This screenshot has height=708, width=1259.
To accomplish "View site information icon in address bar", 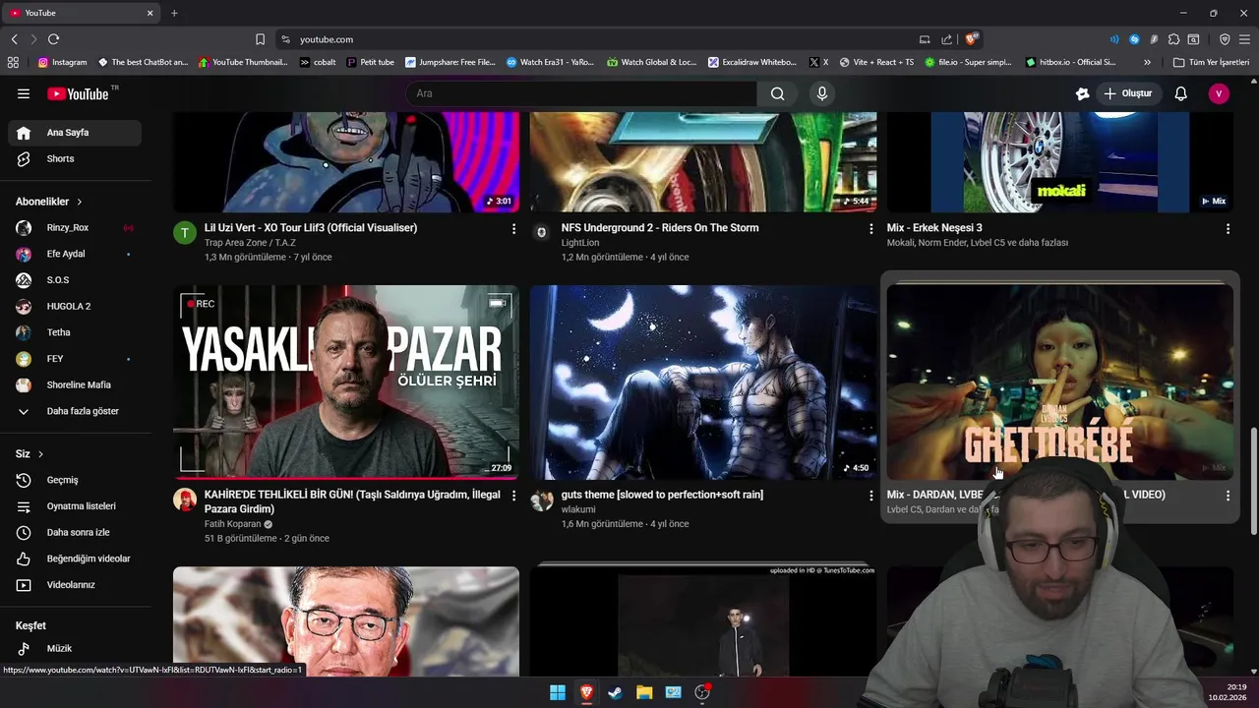I will [285, 39].
